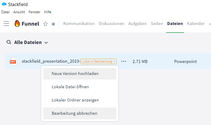This screenshot has width=211, height=125.
Task: Open the Lokal in Bearbeitung dropdown badge
Action: click(99, 61)
